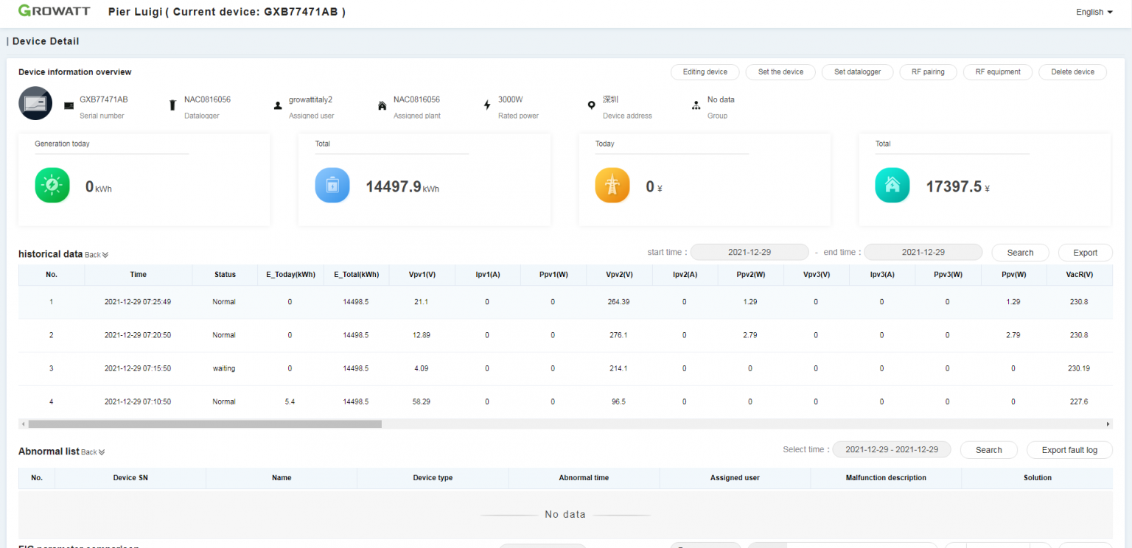
Task: Click the assigned plant icon
Action: point(382,105)
